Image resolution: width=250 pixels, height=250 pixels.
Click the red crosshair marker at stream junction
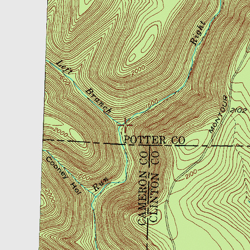(125, 125)
